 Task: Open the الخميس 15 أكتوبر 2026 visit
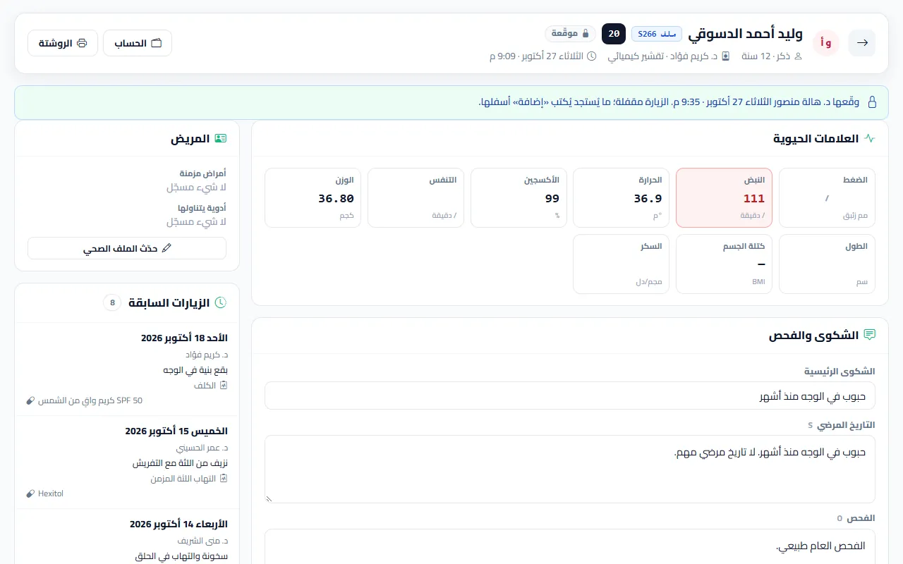[x=127, y=462]
